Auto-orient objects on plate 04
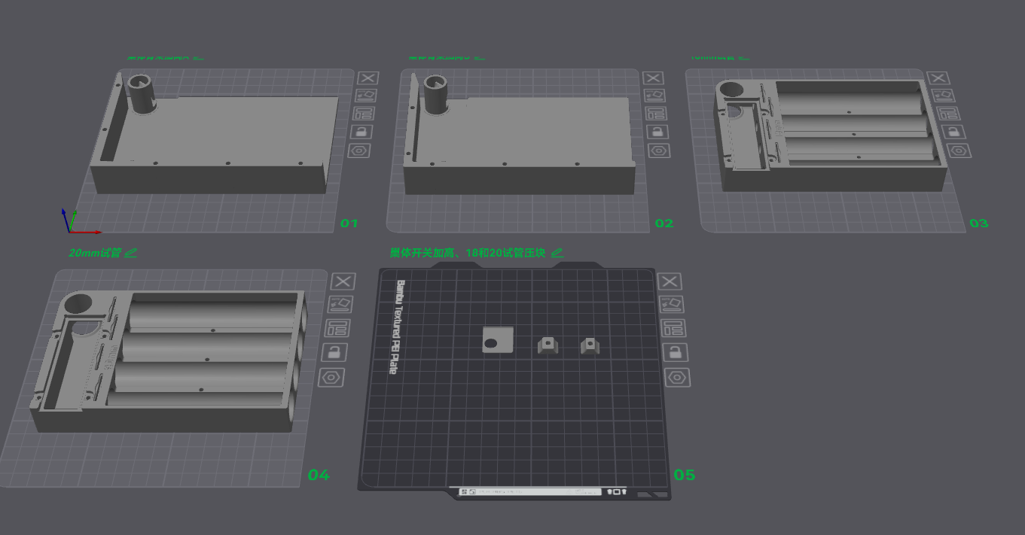Screen dimensions: 1025x535 click(340, 305)
